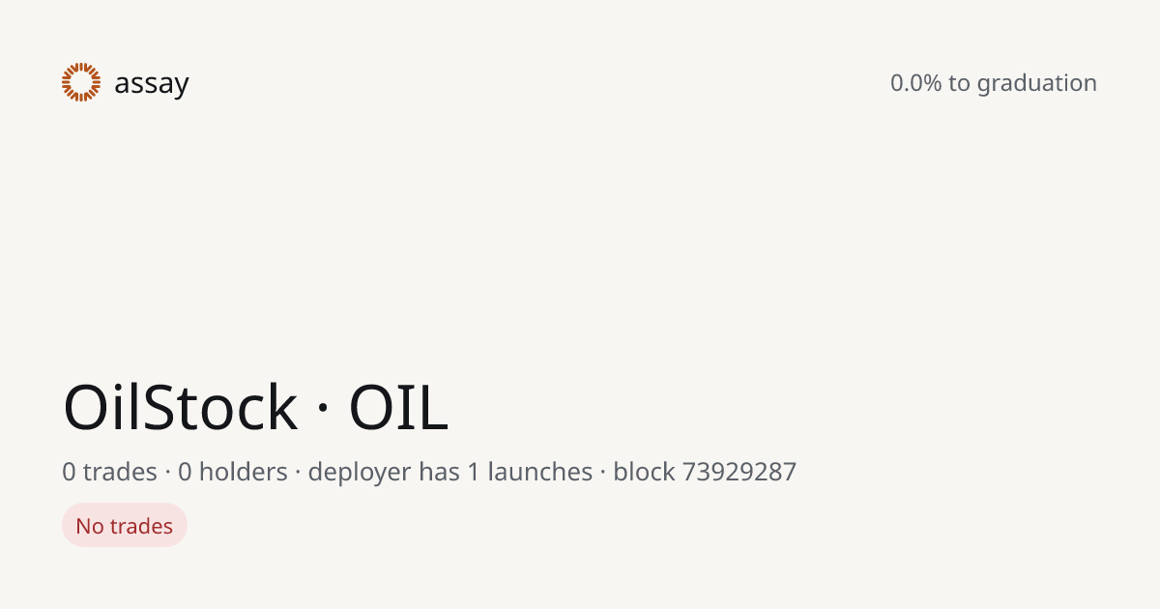Select the OilStock name in the heading
Screen dimensions: 1160x609
181,407
